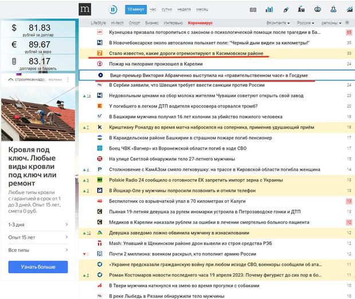The height and width of the screenshot is (299, 355).
Task: Open the Криштиану Роналду article
Action: click(x=211, y=127)
